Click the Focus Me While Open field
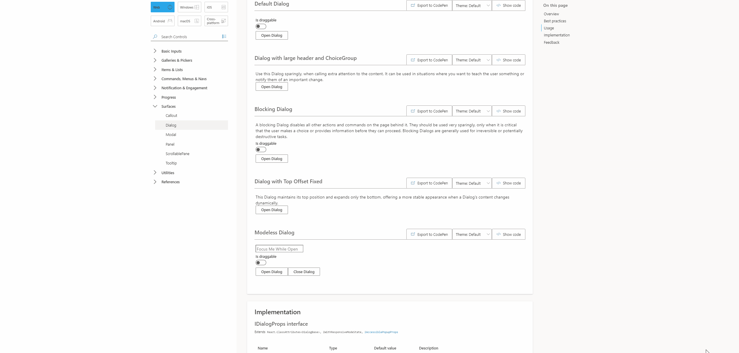The image size is (739, 353). point(279,248)
